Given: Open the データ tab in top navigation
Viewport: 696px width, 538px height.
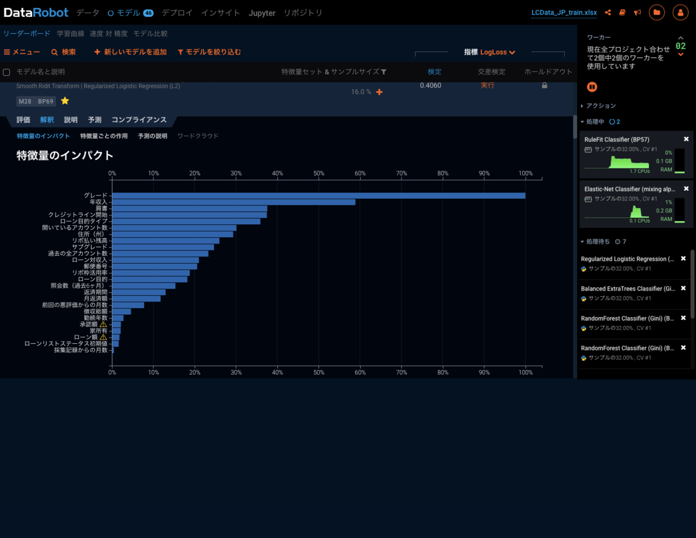Looking at the screenshot, I should pyautogui.click(x=88, y=13).
